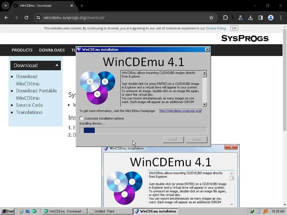
Task: Switch to Untitled - Paint taskbar button
Action: pos(110,211)
